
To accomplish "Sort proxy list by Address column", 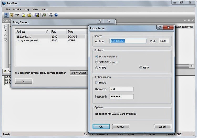I will point(33,32).
